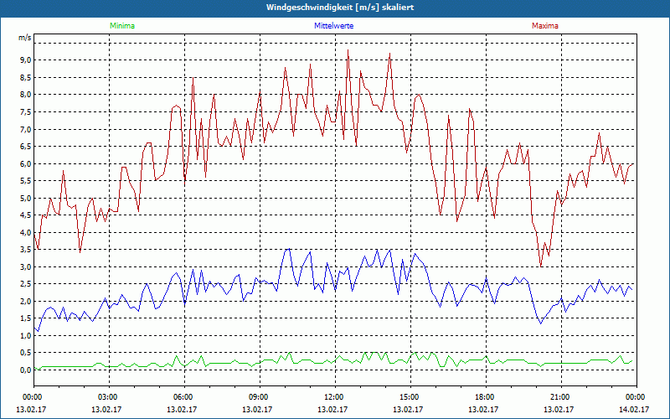This screenshot has width=670, height=419.
Task: Click the 7,0 y-axis value
Action: tap(26, 129)
